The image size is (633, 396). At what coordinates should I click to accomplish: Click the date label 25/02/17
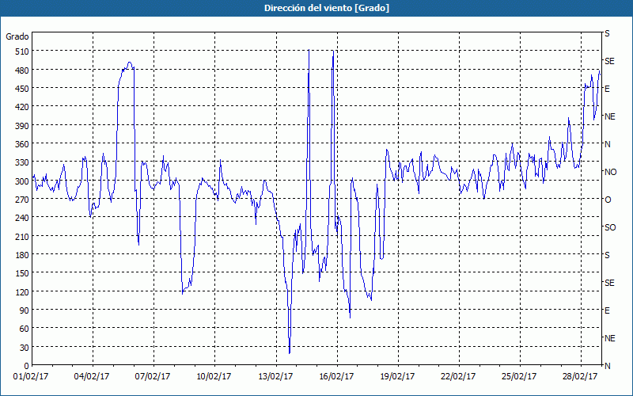(x=519, y=377)
